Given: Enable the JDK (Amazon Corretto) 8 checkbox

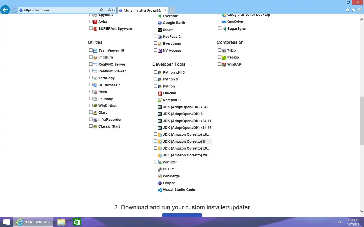Looking at the screenshot, I should coord(155,141).
